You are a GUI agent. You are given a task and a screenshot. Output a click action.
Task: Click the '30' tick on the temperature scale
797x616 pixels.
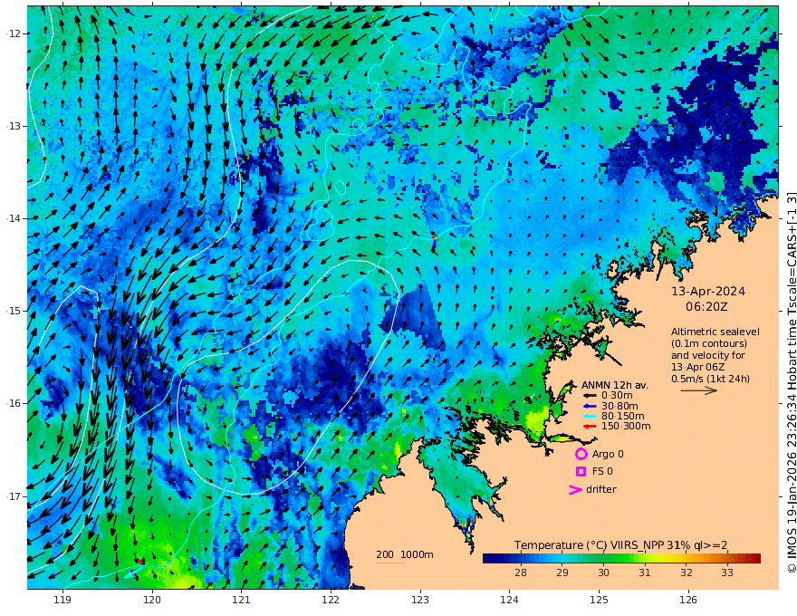[x=603, y=573]
